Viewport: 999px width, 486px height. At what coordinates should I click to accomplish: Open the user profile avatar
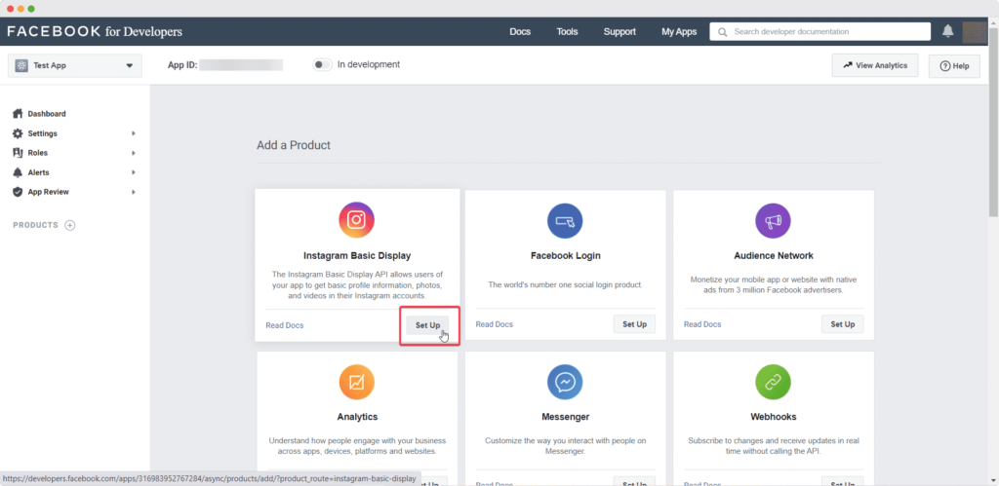pyautogui.click(x=975, y=32)
